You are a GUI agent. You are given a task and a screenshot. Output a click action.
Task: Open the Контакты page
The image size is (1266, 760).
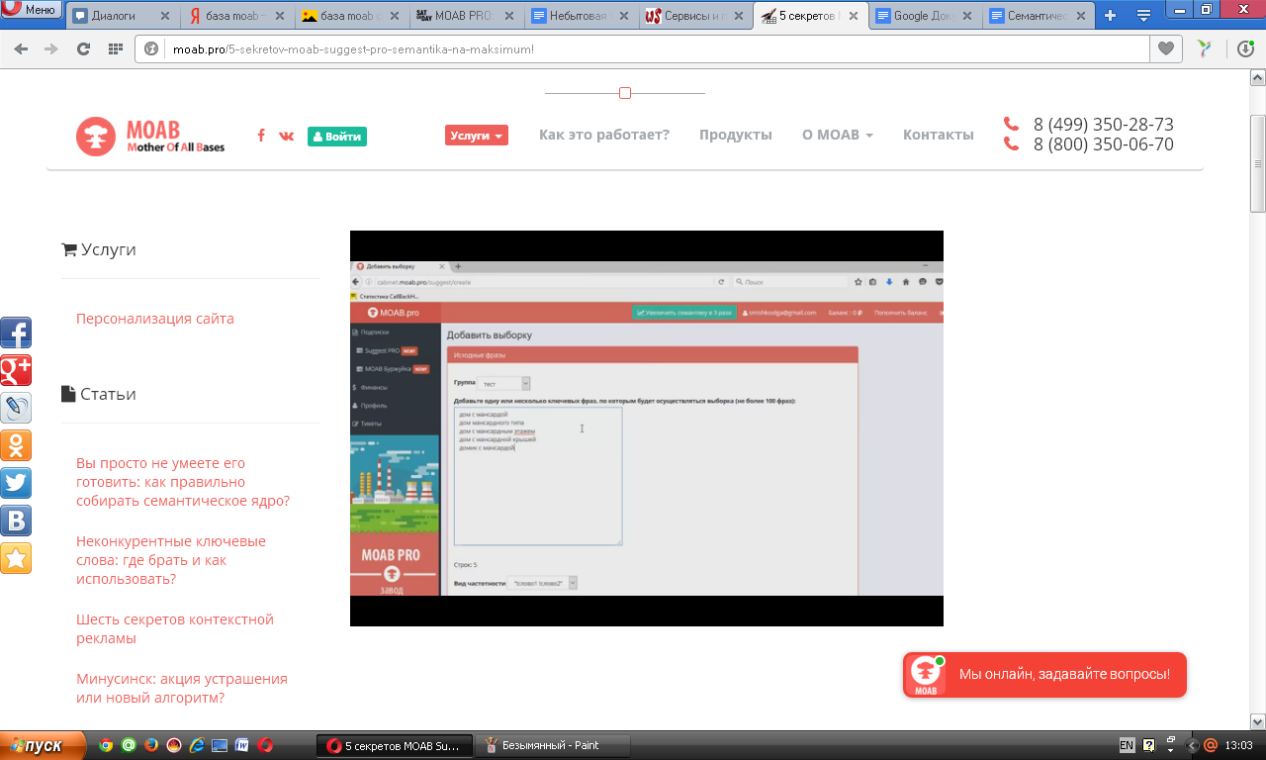click(939, 135)
